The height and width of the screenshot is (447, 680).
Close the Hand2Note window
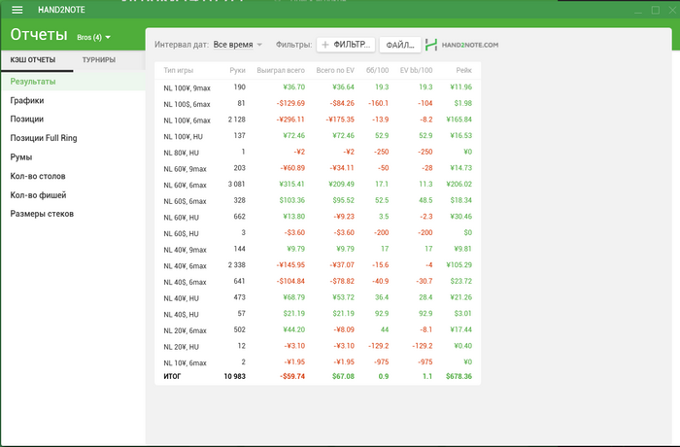(x=672, y=10)
